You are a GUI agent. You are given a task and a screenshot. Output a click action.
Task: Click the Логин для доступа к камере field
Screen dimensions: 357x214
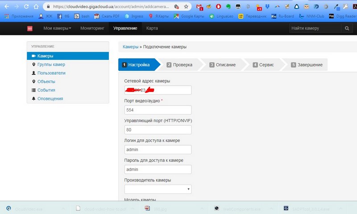tap(158, 150)
